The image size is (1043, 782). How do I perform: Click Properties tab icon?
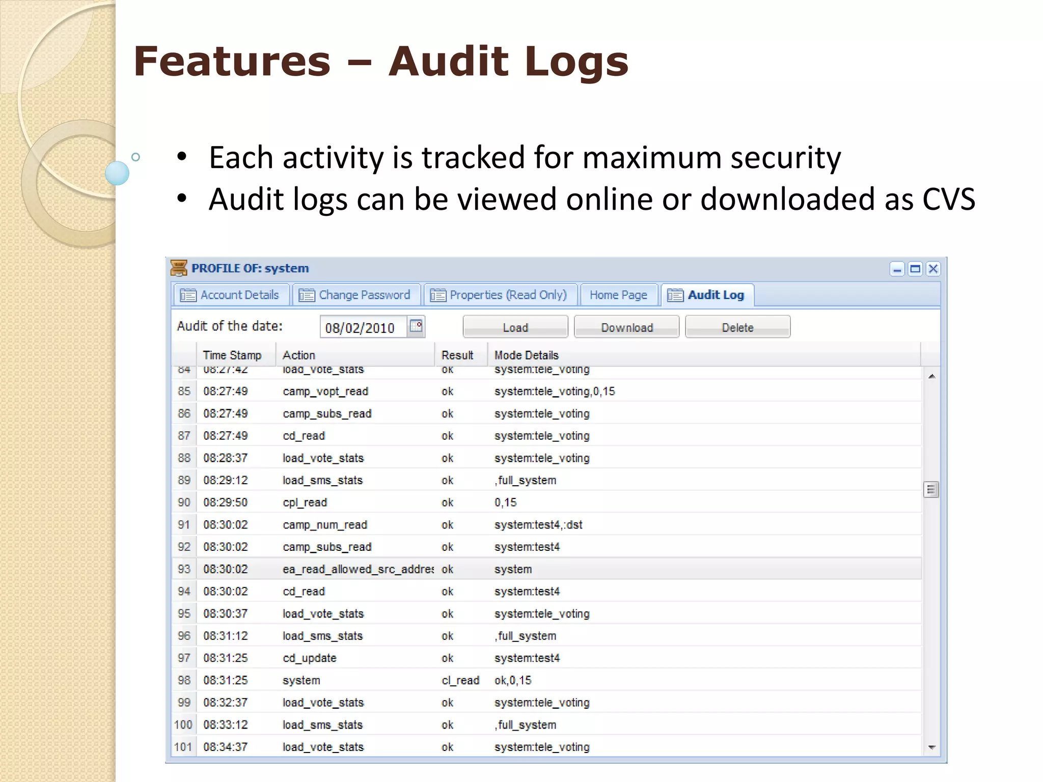[x=438, y=295]
